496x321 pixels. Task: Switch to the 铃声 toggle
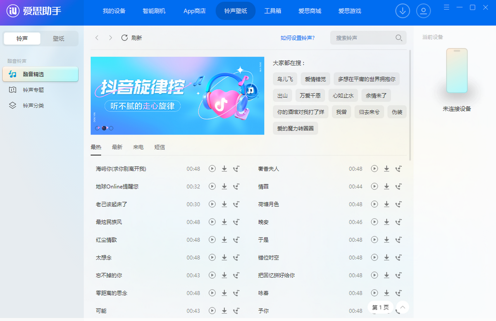click(22, 38)
